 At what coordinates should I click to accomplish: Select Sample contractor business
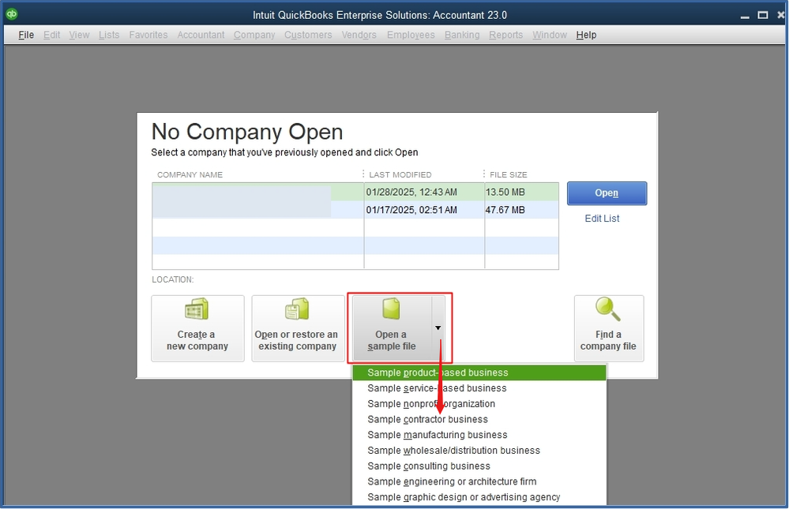pos(479,420)
